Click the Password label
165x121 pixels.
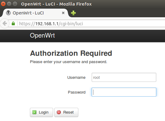[x=76, y=92]
